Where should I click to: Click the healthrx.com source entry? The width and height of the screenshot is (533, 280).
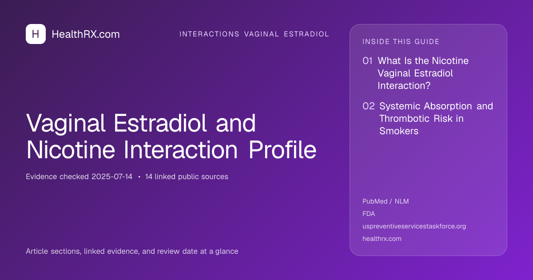coord(382,239)
